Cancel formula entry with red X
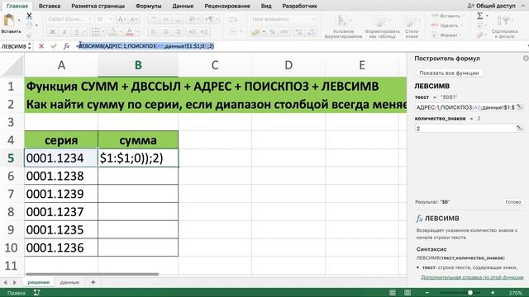Screen dimensions: 529x297 click(x=41, y=46)
